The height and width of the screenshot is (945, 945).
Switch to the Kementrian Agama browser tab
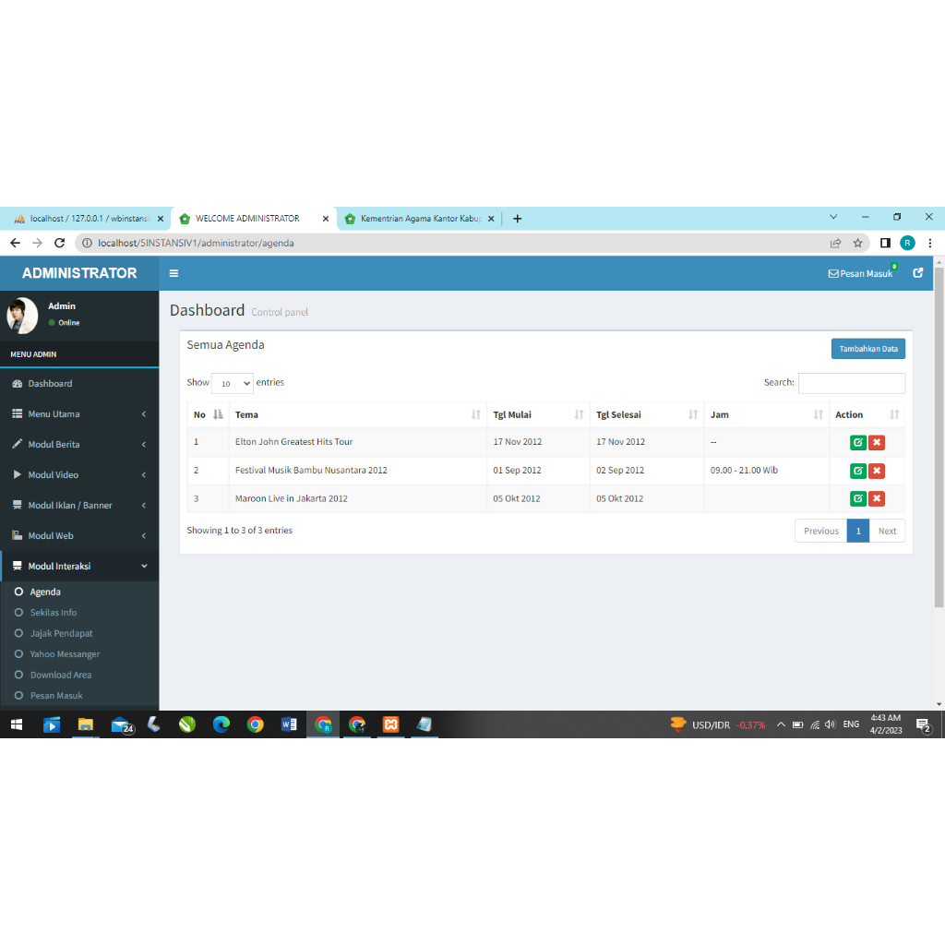420,219
